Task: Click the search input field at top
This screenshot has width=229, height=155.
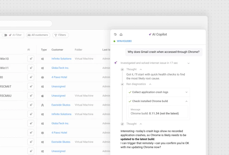Action: coord(26,24)
